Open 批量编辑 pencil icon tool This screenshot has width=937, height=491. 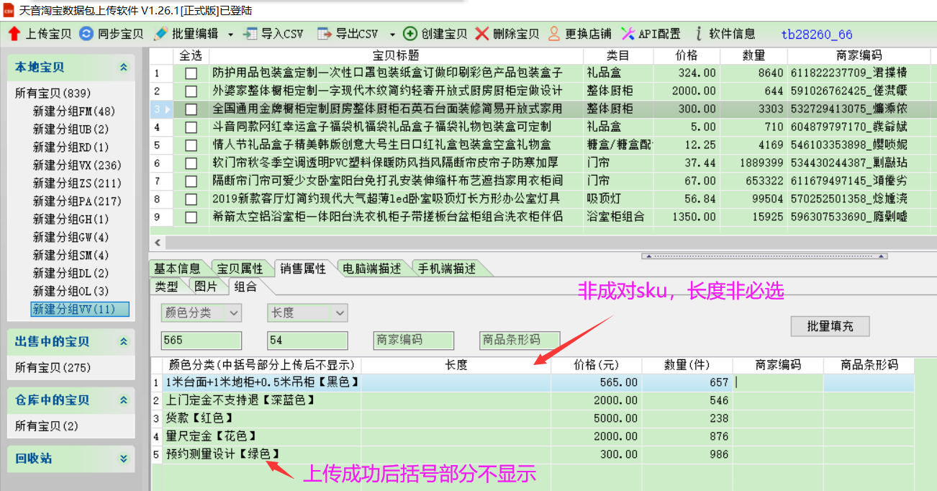tap(160, 34)
